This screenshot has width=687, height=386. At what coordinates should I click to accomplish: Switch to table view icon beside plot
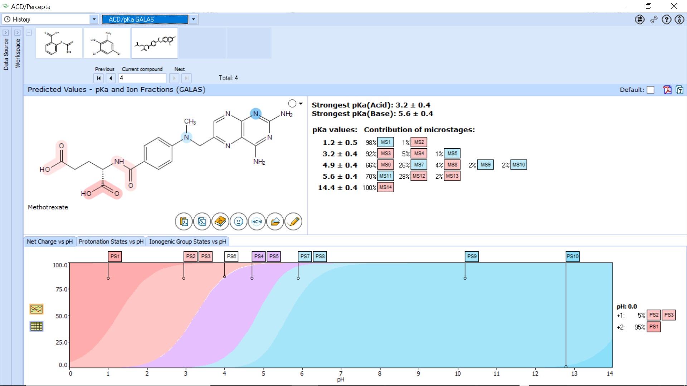click(36, 326)
